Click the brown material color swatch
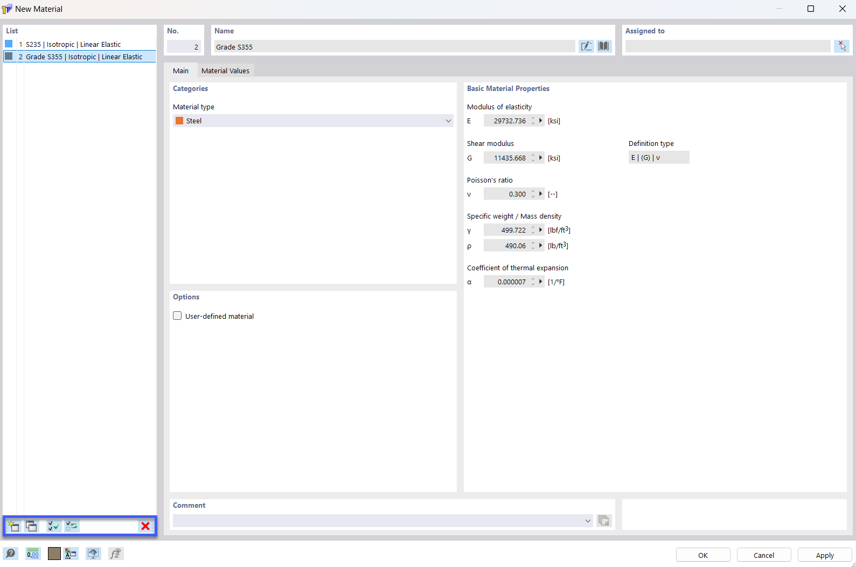Viewport: 856px width, 567px height. pos(54,554)
